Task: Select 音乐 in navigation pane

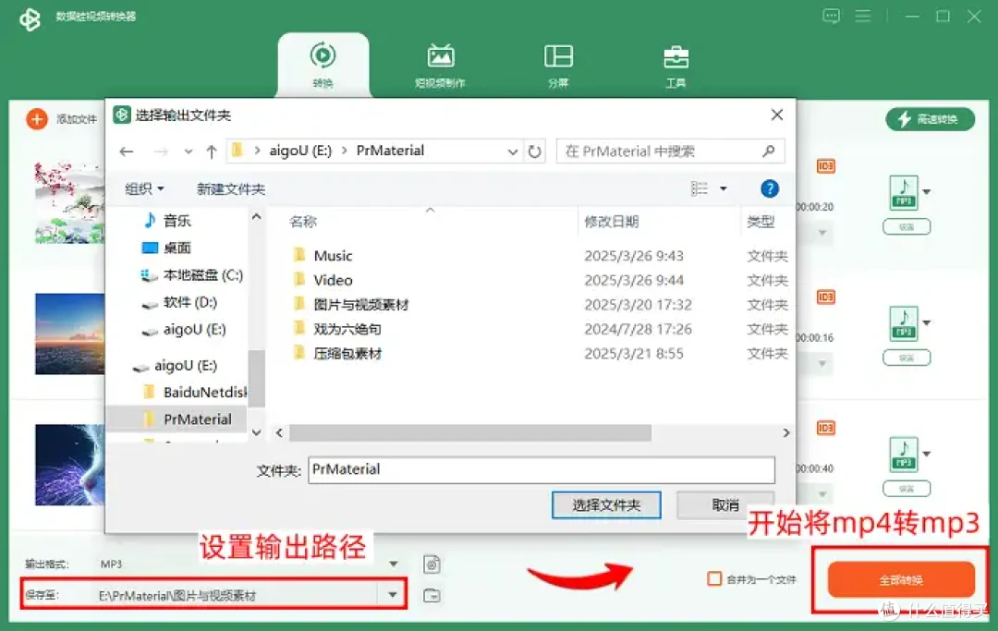Action: [x=177, y=221]
